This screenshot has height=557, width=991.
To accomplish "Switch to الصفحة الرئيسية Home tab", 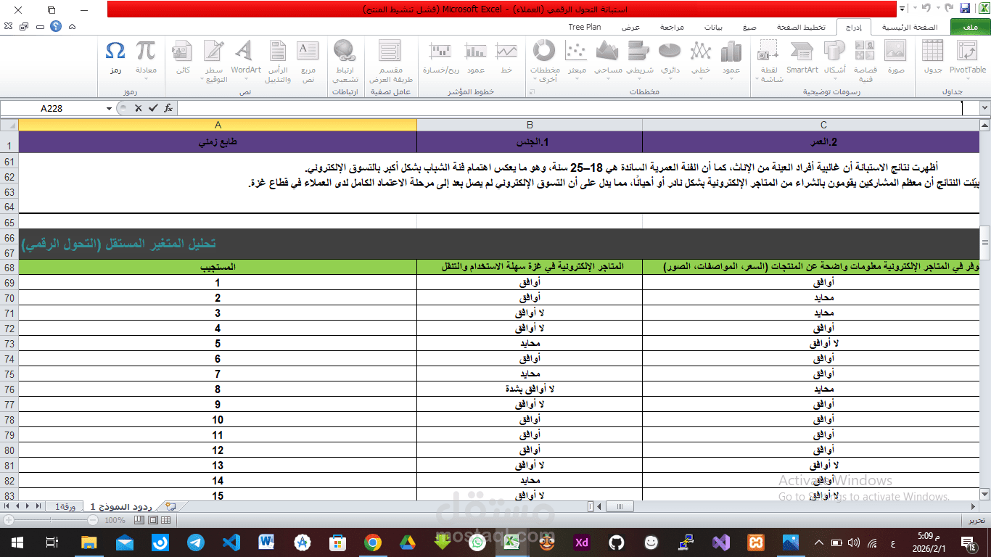I will coord(909,27).
